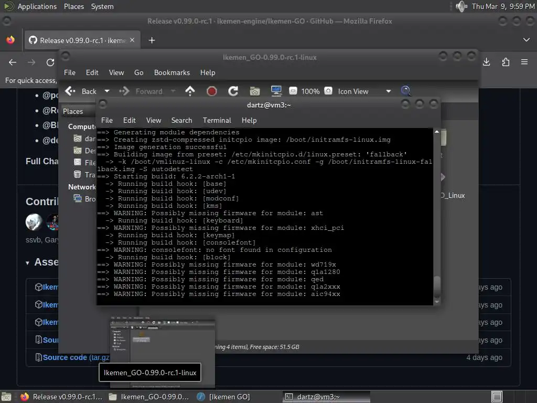Open the Firefox hamburger menu
537x403 pixels.
524,62
